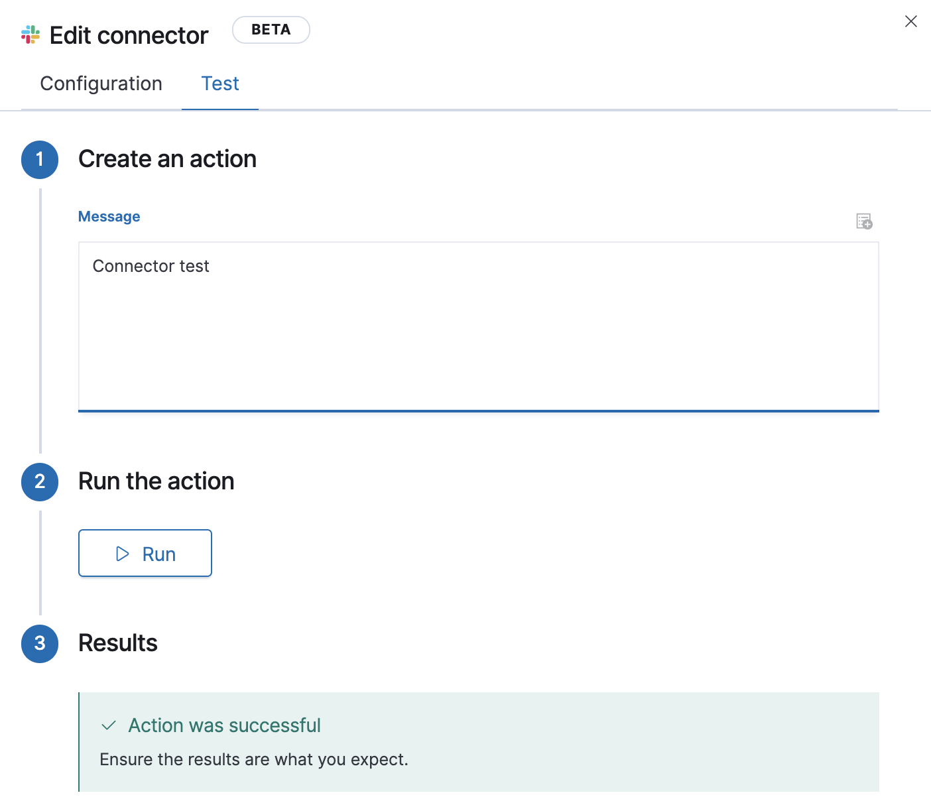The height and width of the screenshot is (809, 931).
Task: Click the "Action was successful" callout title
Action: point(224,725)
